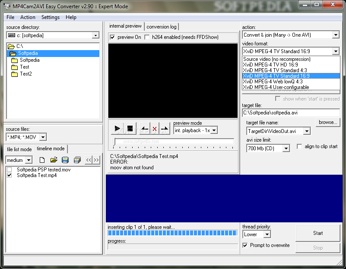Screen dimensions: 346x269
Task: Click the application icon in title bar
Action: [x=7, y=6]
